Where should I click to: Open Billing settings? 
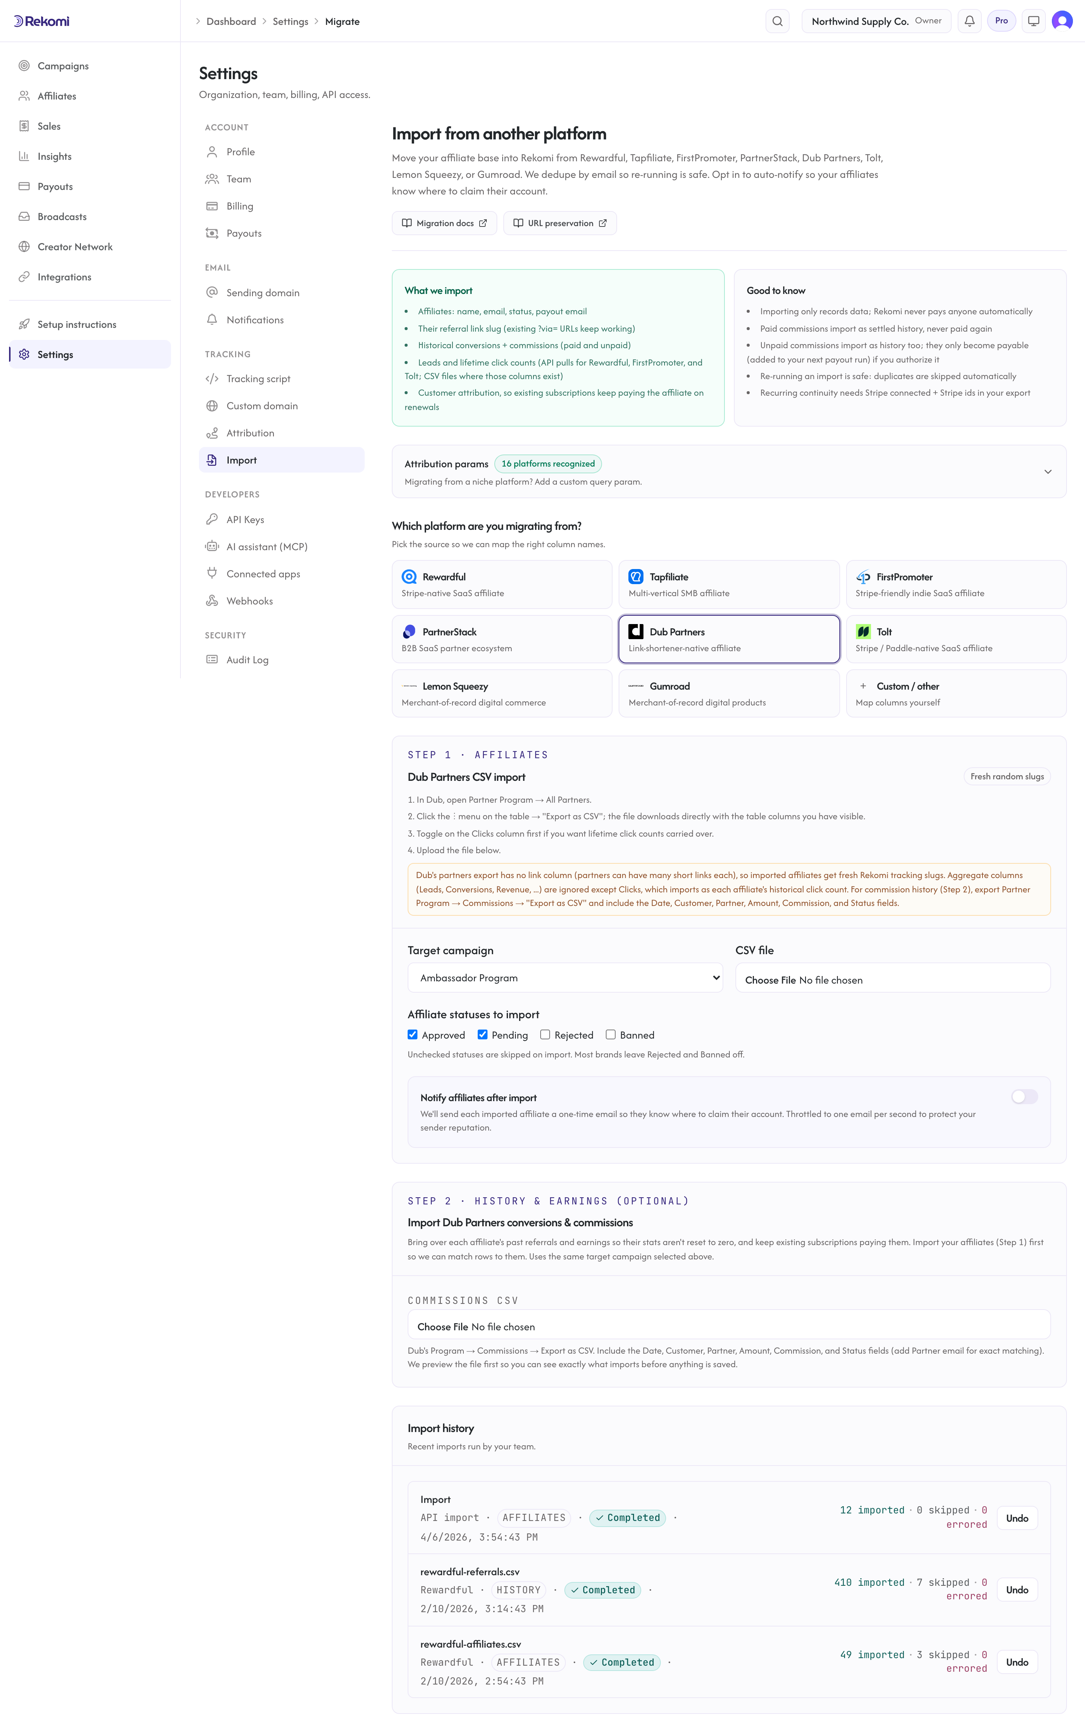(x=281, y=206)
